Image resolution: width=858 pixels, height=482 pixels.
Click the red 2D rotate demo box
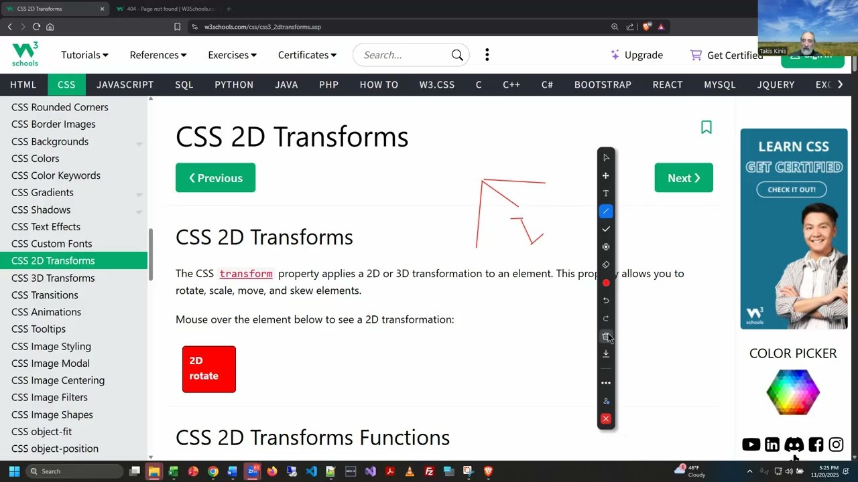(x=209, y=369)
